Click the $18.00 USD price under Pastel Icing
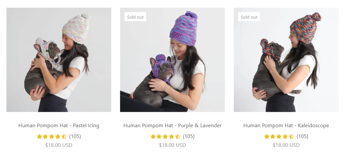This screenshot has height=155, width=344. coord(59,145)
